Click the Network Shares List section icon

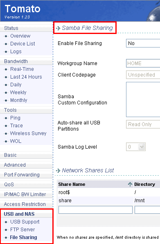(x=58, y=171)
